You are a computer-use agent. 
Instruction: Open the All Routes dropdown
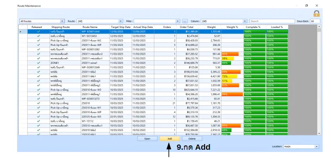coord(62,21)
